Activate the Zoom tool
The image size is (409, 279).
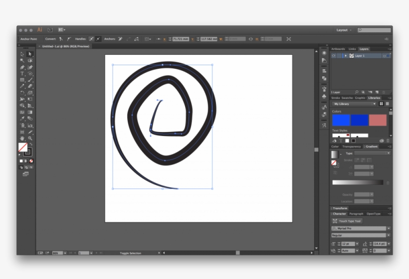pyautogui.click(x=30, y=139)
